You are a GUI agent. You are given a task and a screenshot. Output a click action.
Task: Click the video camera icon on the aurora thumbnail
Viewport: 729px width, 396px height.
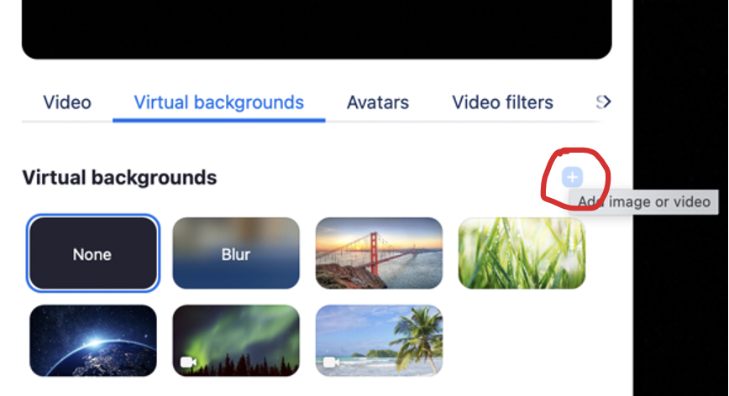click(188, 362)
